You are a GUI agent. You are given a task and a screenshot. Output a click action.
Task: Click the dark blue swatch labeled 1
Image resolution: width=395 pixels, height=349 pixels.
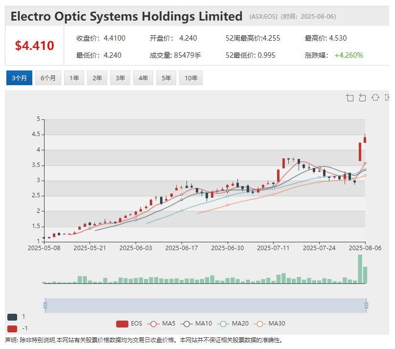12,317
